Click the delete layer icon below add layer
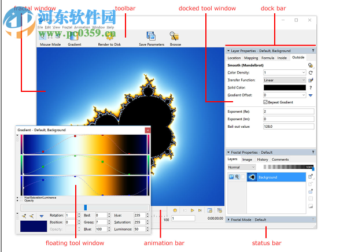 tap(311, 184)
